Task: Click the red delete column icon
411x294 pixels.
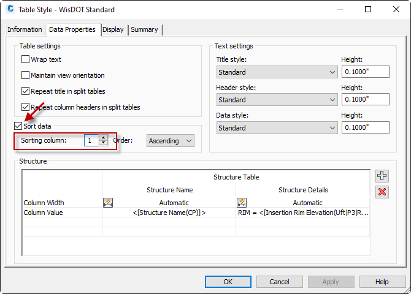Action: click(382, 192)
